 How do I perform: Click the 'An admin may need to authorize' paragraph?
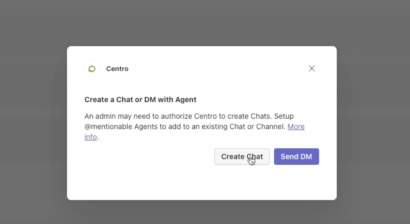click(x=195, y=126)
